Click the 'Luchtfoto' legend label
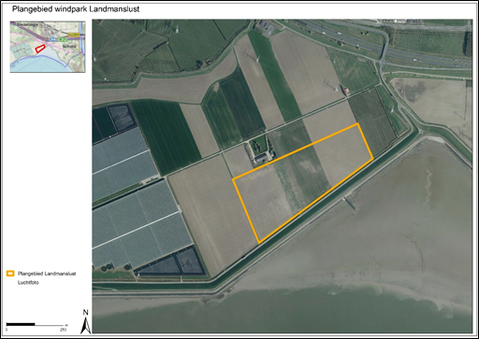This screenshot has height=339, width=479. [x=28, y=283]
